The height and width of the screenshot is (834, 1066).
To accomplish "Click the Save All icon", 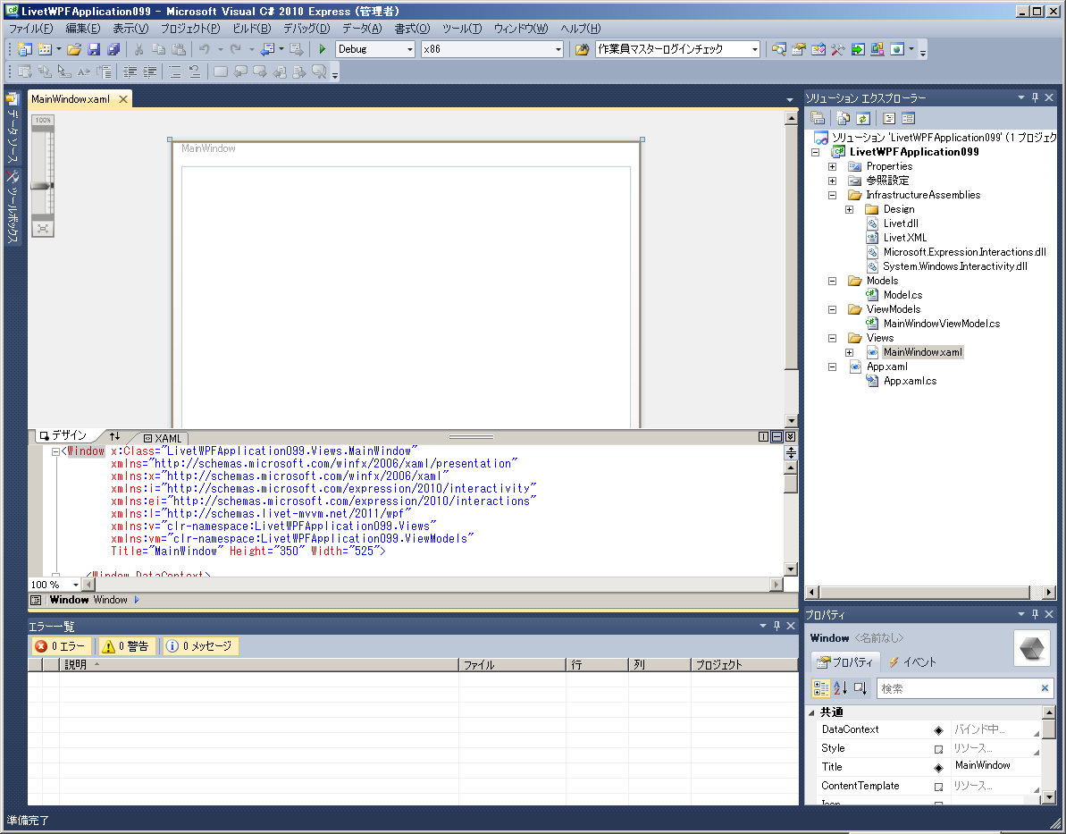I will click(113, 49).
